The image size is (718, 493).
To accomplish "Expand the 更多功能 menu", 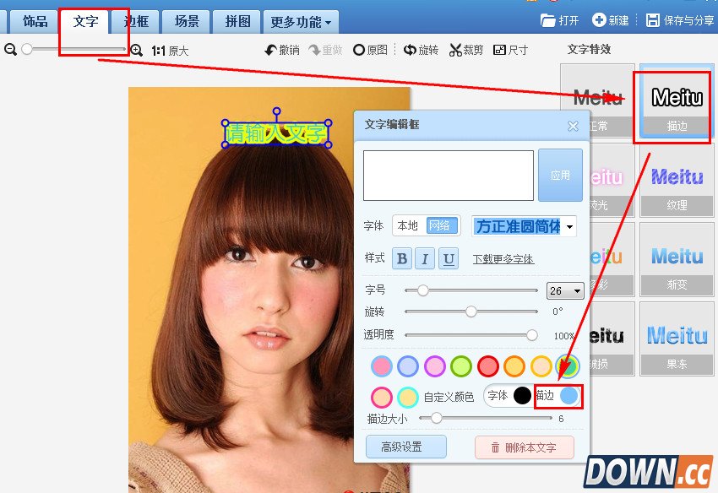I will click(x=301, y=22).
